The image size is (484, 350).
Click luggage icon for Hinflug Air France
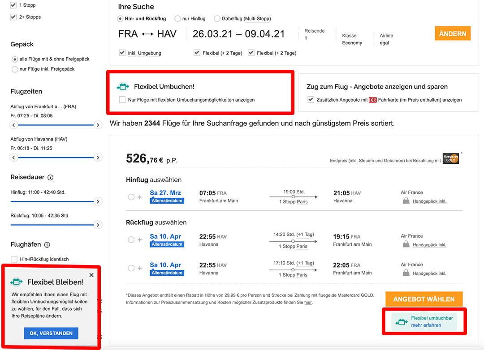tap(406, 201)
